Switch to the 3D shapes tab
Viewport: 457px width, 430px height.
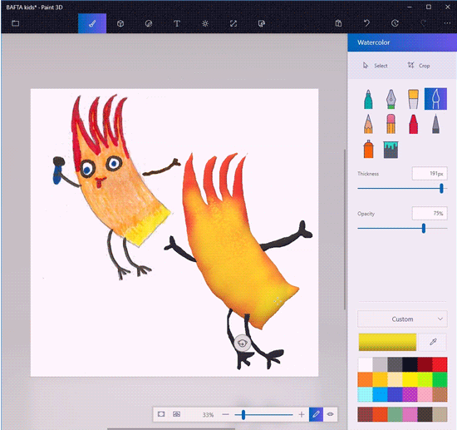click(120, 23)
